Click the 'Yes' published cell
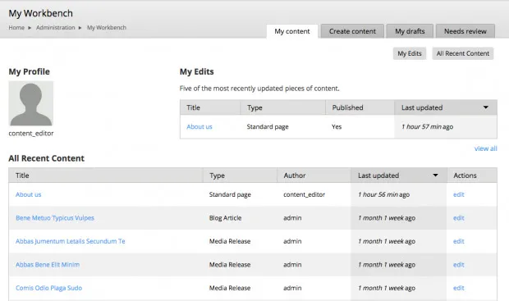Image resolution: width=509 pixels, height=301 pixels. click(337, 127)
